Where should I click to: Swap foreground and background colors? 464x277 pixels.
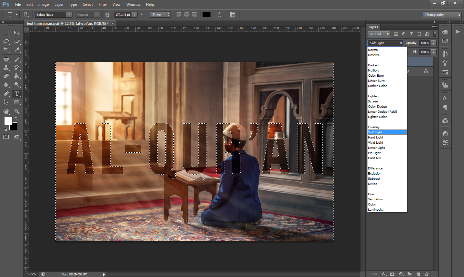click(16, 118)
